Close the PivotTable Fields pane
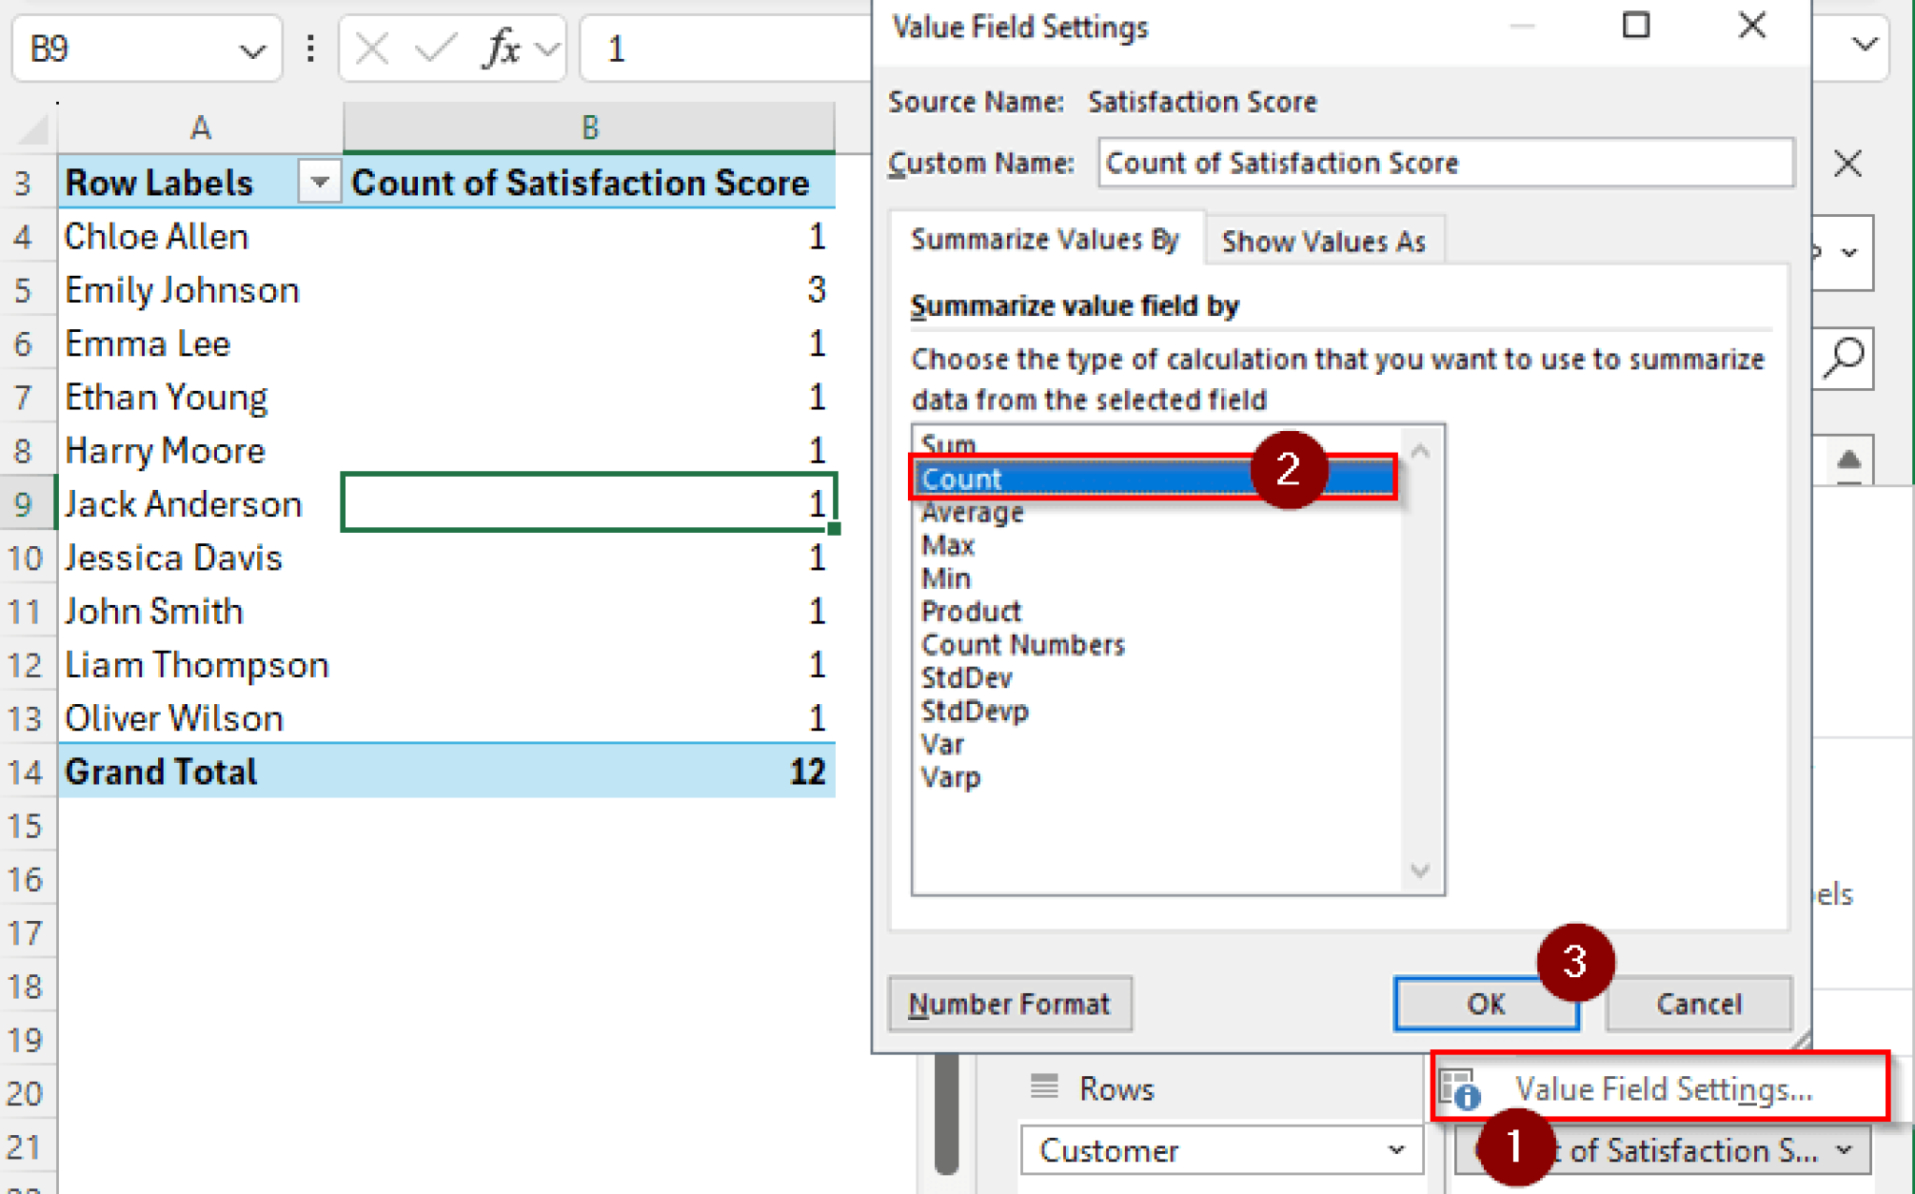Image resolution: width=1915 pixels, height=1194 pixels. click(x=1848, y=164)
